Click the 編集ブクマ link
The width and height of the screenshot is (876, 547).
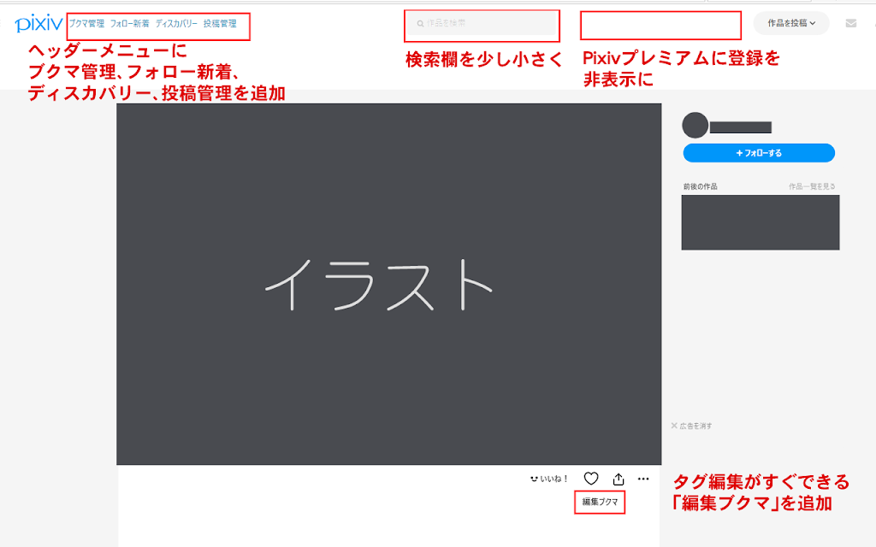click(x=600, y=502)
